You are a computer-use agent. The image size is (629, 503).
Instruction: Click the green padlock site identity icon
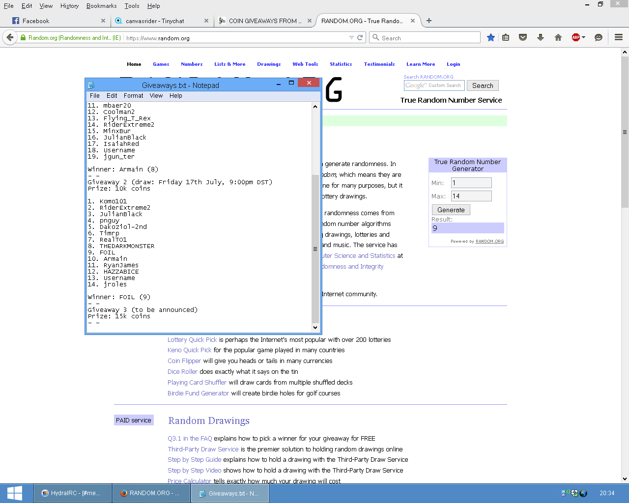coord(23,38)
